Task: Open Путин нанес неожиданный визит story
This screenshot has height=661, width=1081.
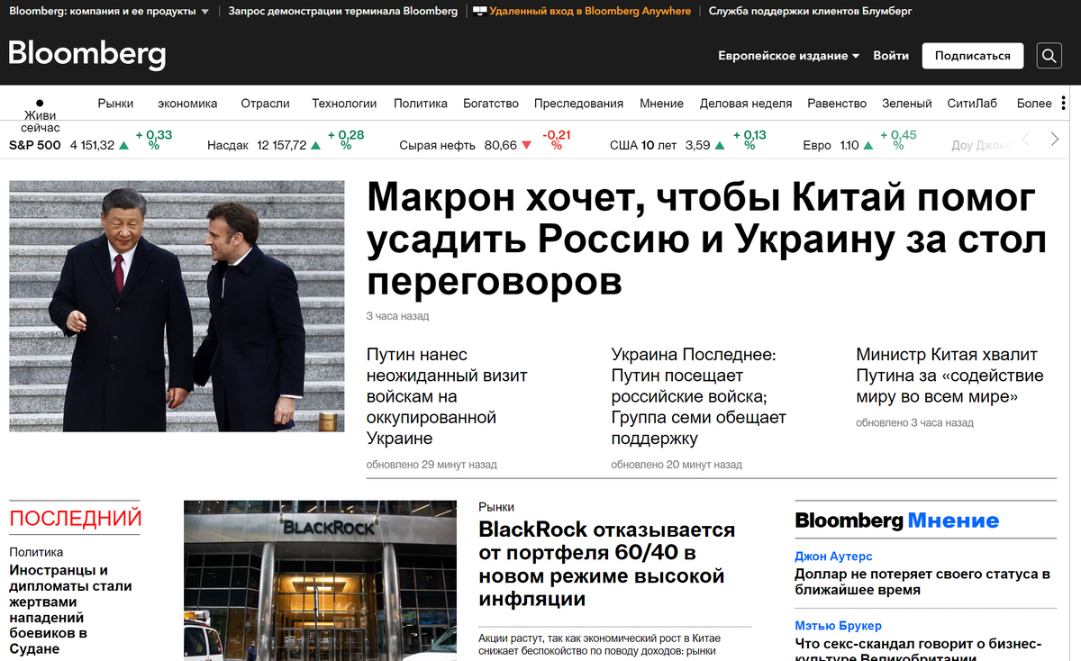Action: click(x=447, y=396)
